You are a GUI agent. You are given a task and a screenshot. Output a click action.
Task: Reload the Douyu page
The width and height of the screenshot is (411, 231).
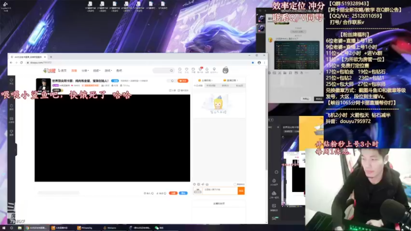(22, 63)
